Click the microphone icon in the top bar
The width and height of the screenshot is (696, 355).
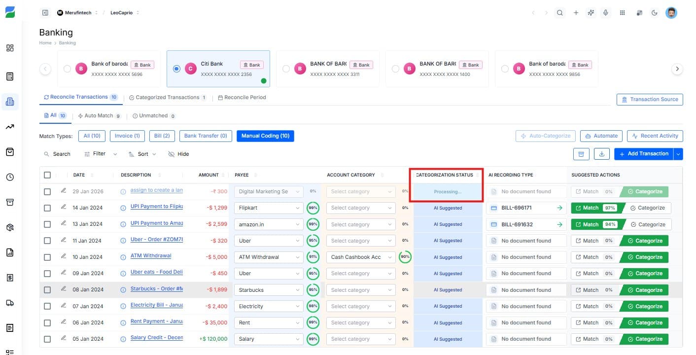tap(606, 12)
